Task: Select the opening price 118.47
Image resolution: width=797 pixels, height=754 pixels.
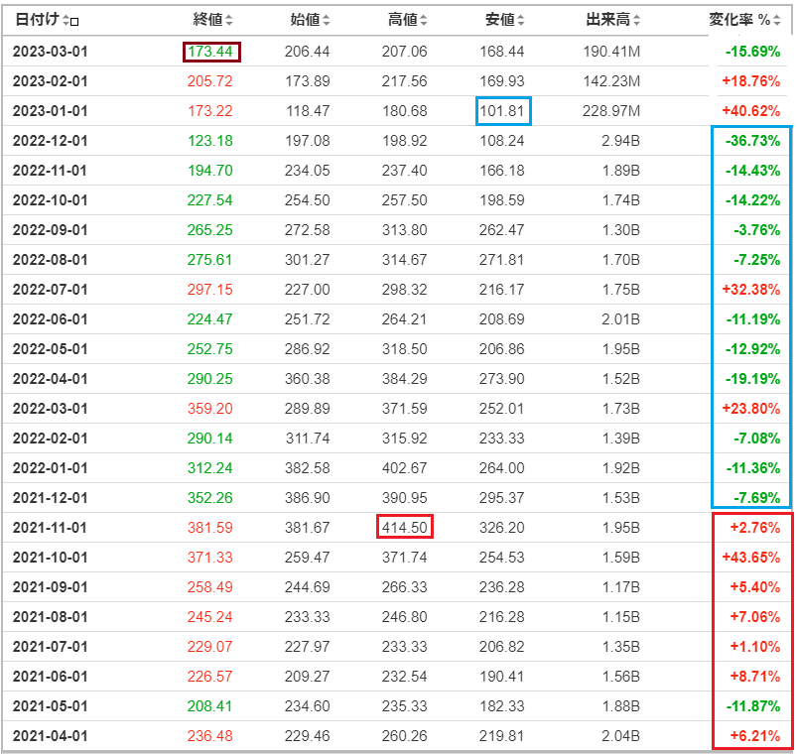Action: (x=308, y=111)
